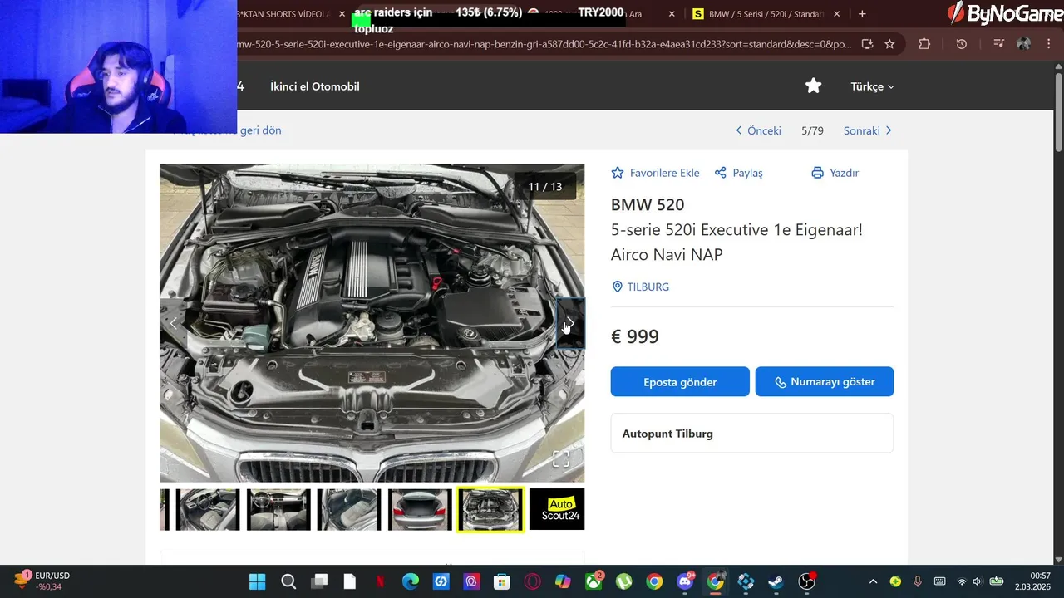Open Copilot from taskbar
The width and height of the screenshot is (1064, 598).
(563, 581)
